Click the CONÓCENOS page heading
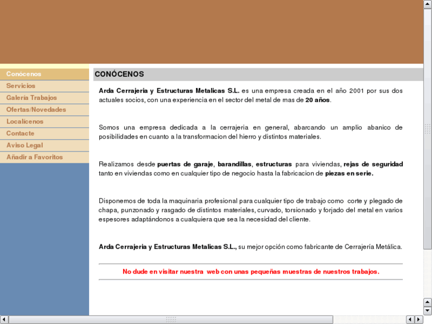 pyautogui.click(x=119, y=74)
